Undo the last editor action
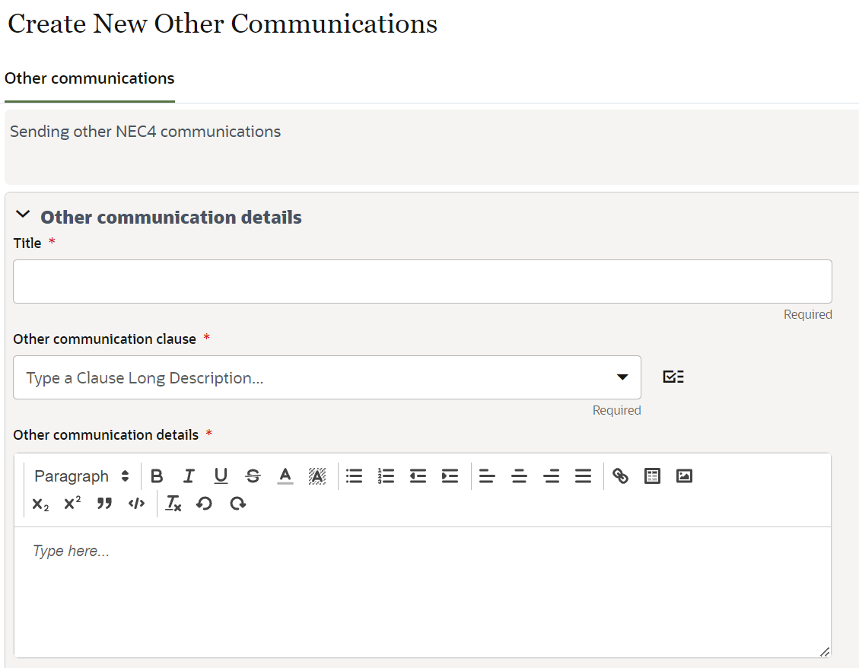The width and height of the screenshot is (859, 668). pos(204,503)
